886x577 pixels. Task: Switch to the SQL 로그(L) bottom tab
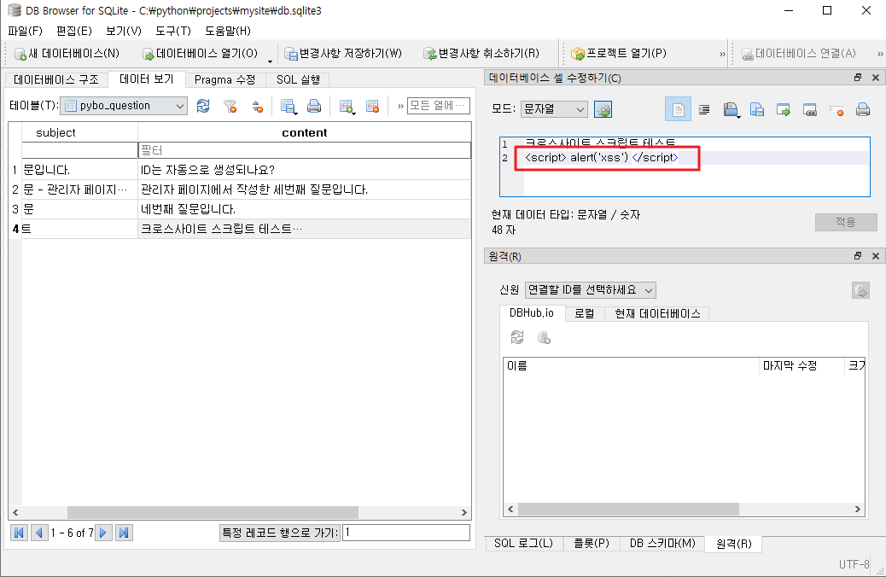pyautogui.click(x=523, y=543)
